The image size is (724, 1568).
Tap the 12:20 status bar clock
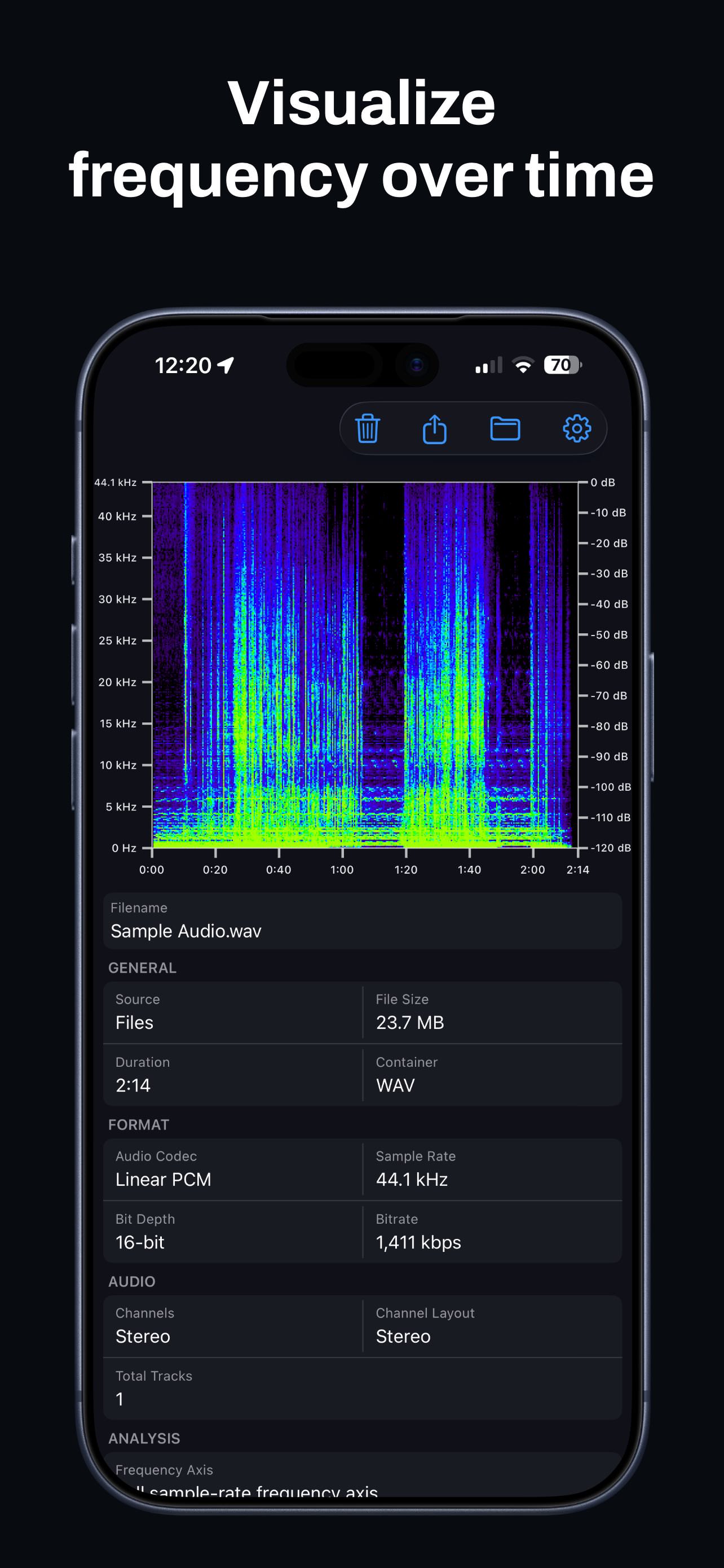coord(183,365)
